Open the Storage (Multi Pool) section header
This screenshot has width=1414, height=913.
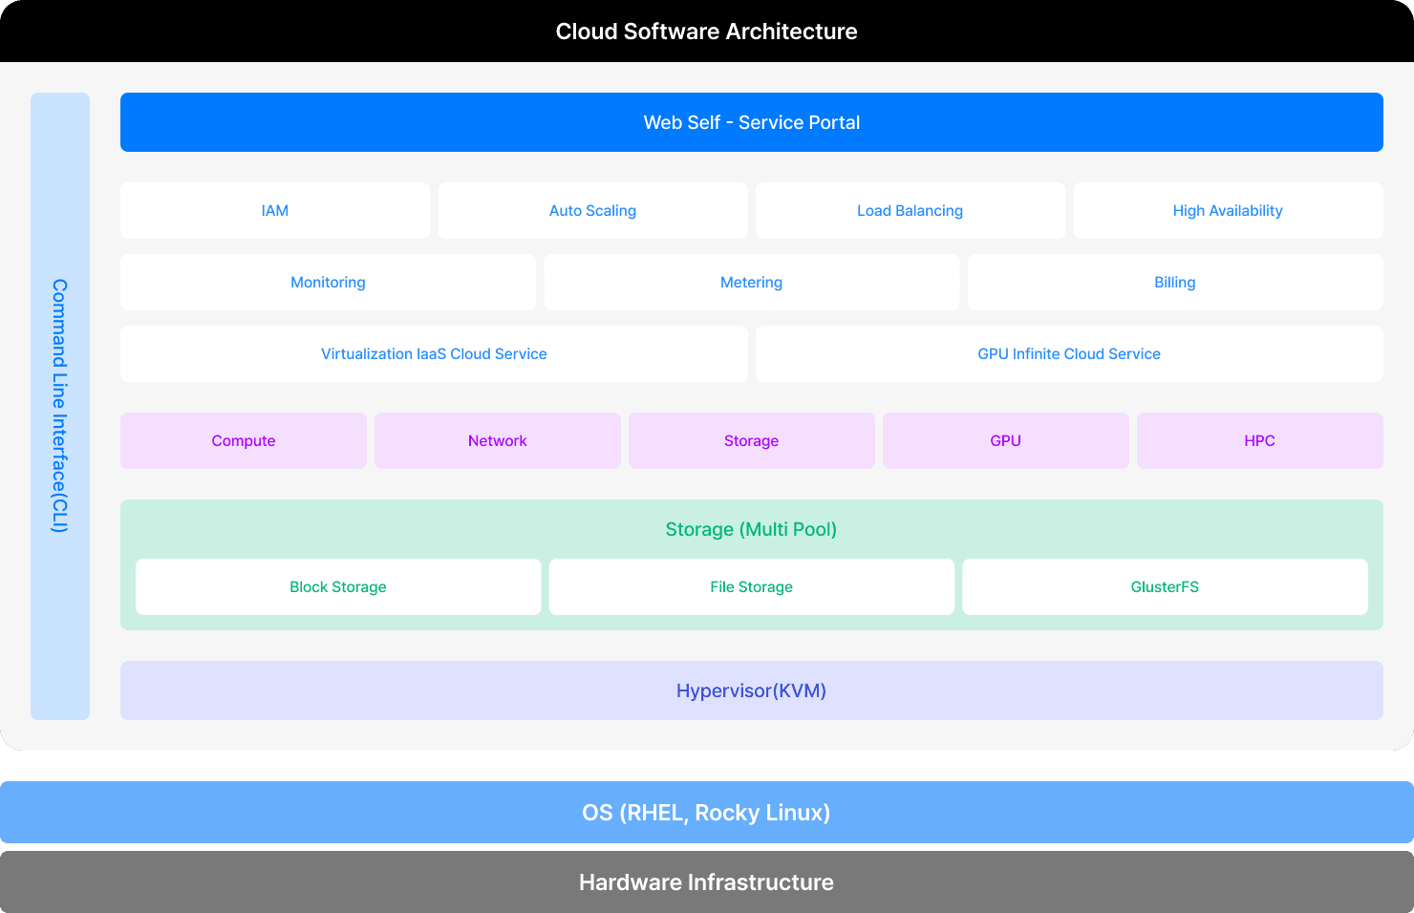click(751, 529)
